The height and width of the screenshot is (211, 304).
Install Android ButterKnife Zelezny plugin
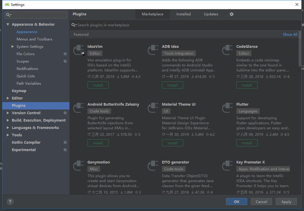[98, 143]
